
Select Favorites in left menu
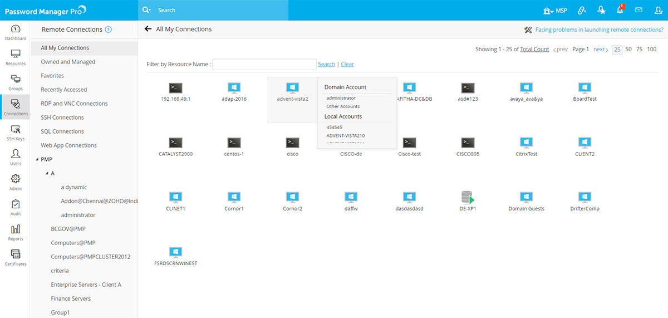pyautogui.click(x=52, y=76)
